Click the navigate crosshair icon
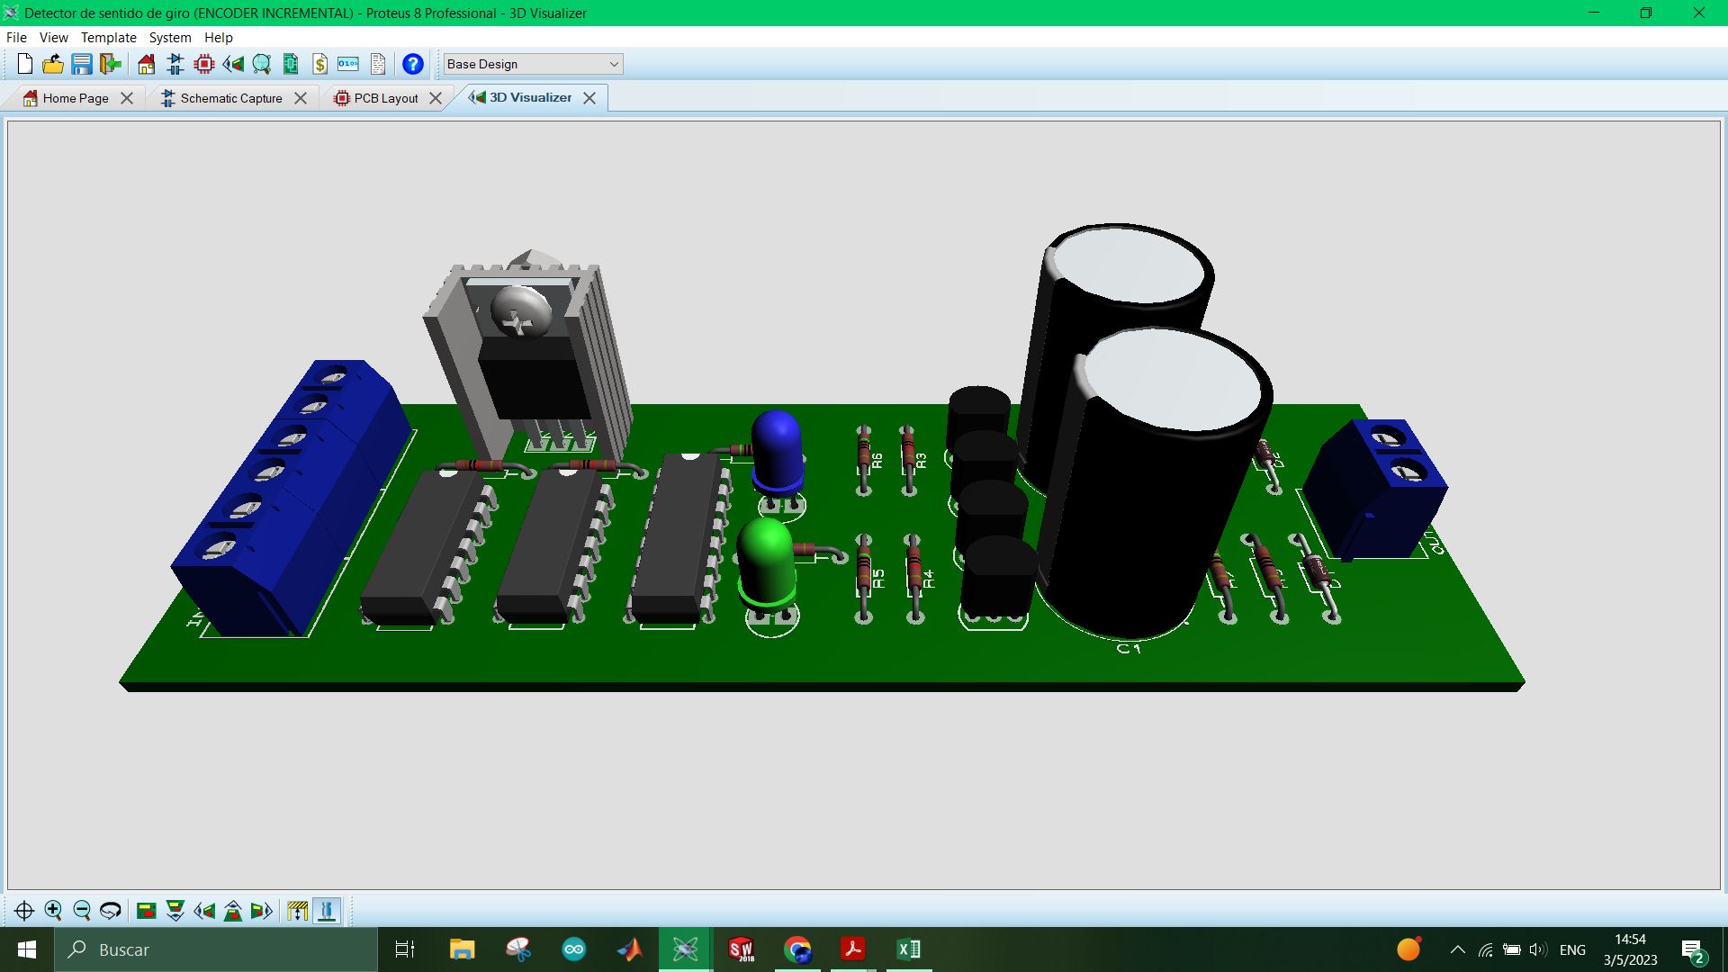Image resolution: width=1728 pixels, height=972 pixels. point(24,911)
